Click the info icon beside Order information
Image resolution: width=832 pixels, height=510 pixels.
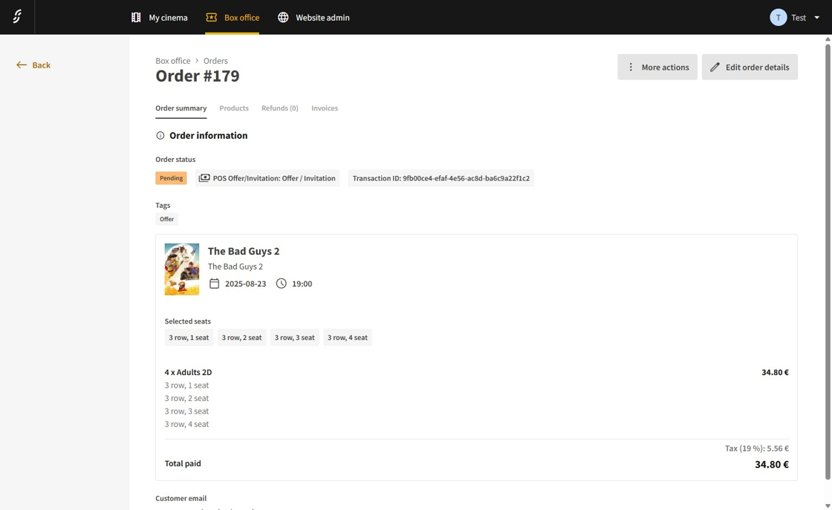pos(160,136)
